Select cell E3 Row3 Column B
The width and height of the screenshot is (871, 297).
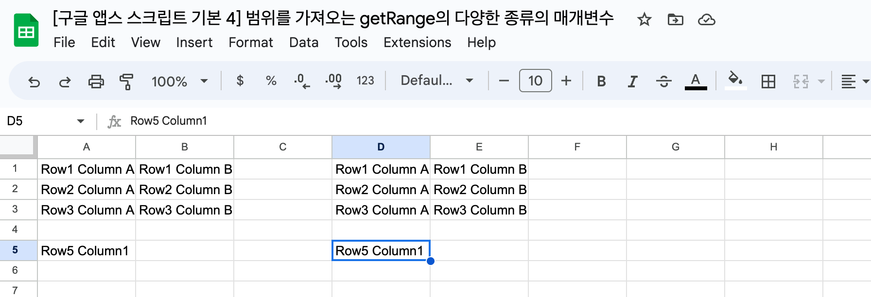click(479, 210)
